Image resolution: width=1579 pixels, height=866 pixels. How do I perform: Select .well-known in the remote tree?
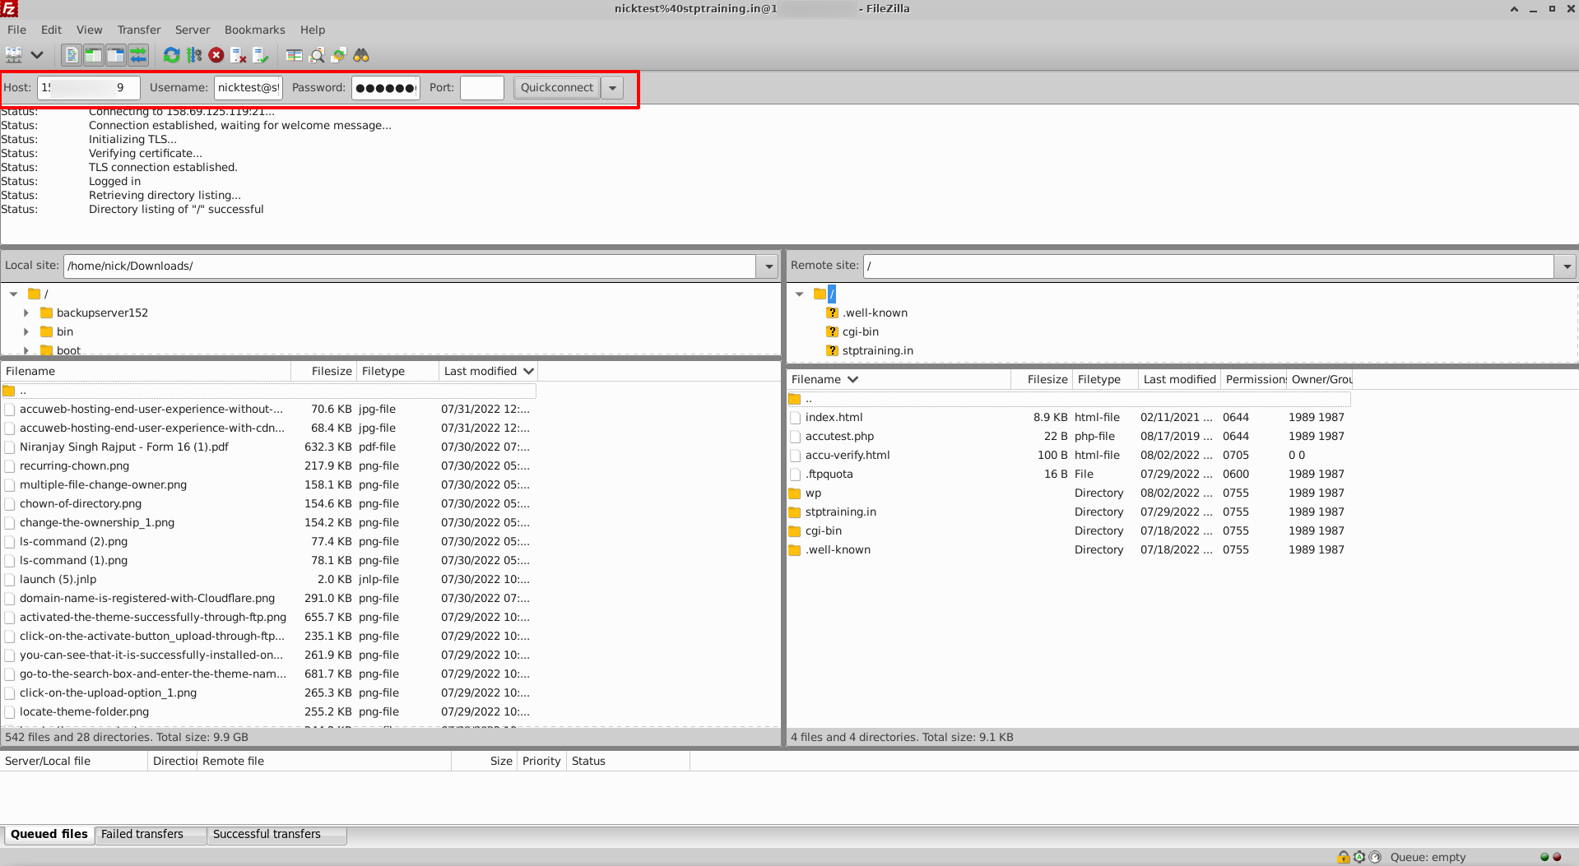[x=875, y=313]
